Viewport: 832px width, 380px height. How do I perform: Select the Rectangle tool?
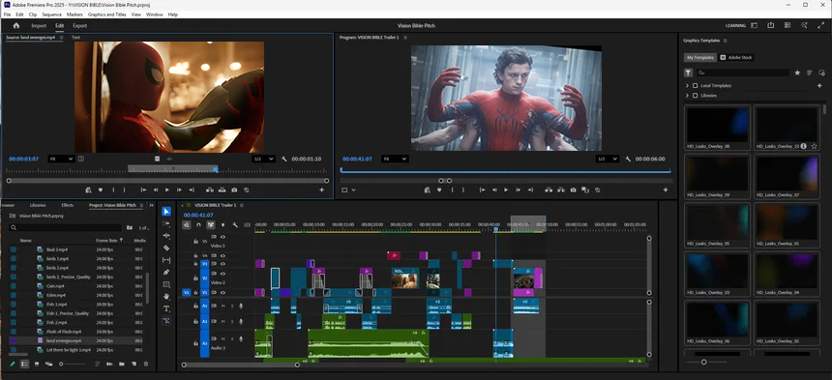click(x=166, y=284)
